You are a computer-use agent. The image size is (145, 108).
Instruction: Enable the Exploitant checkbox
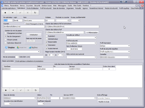tap(47, 36)
